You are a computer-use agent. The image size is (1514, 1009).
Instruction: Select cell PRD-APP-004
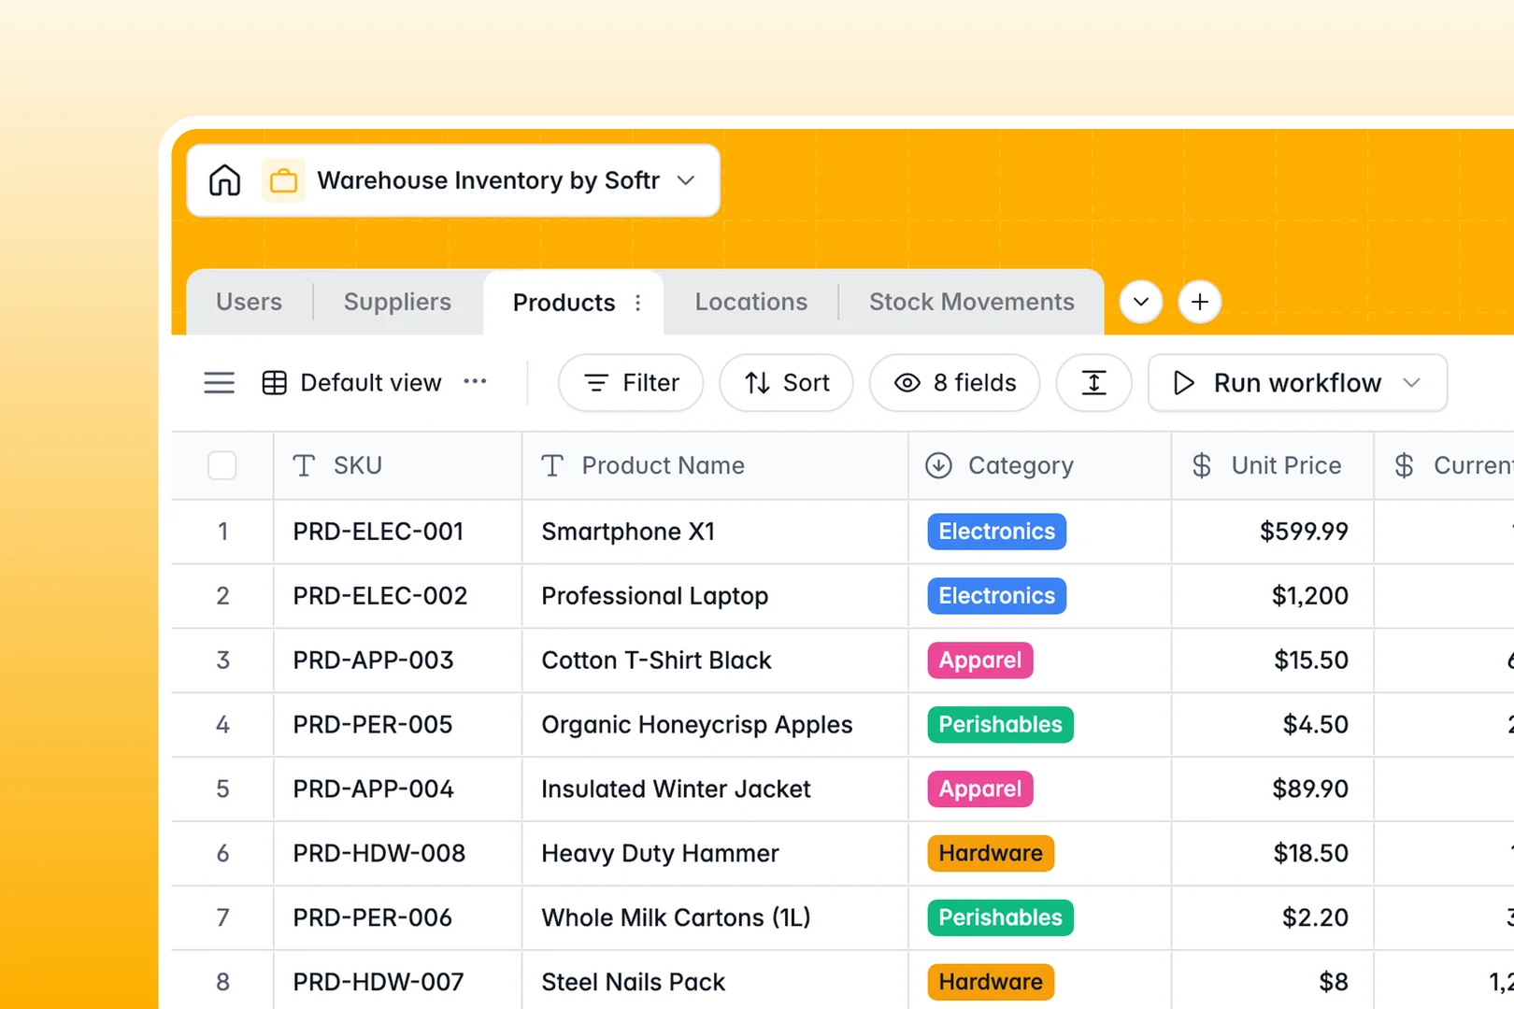click(397, 789)
